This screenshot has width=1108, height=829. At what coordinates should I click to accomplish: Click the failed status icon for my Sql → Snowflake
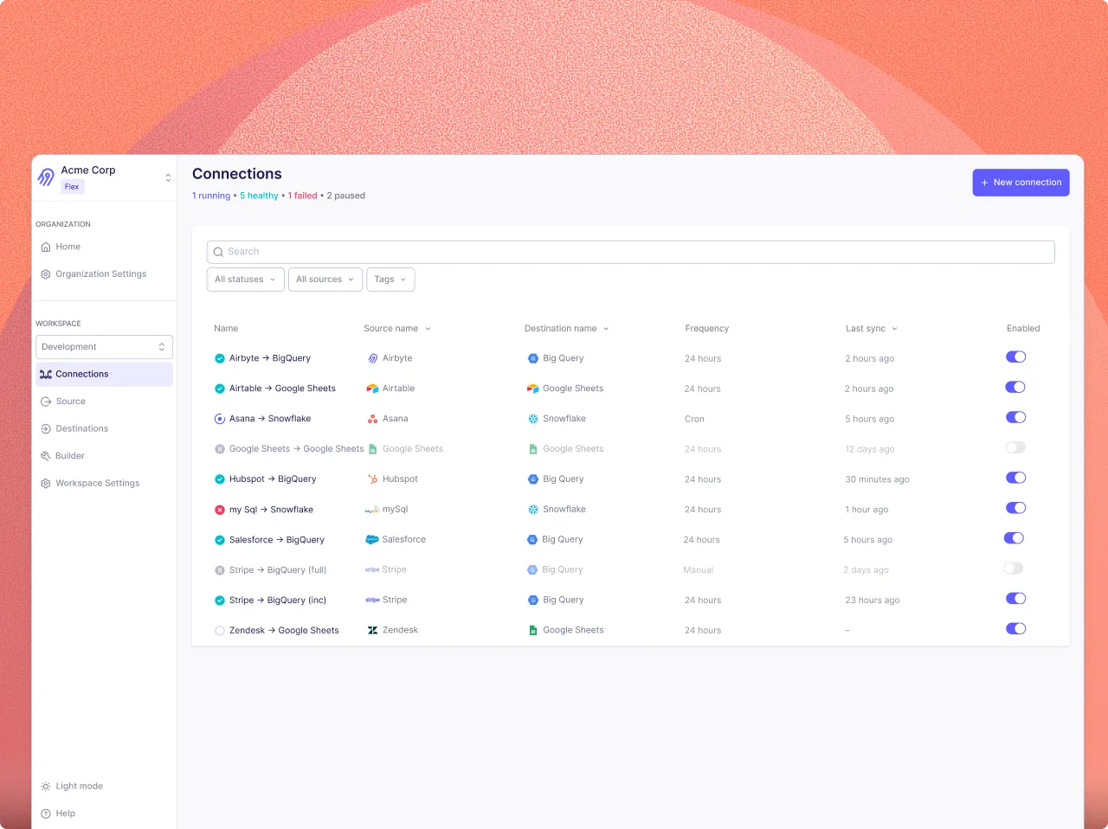220,510
